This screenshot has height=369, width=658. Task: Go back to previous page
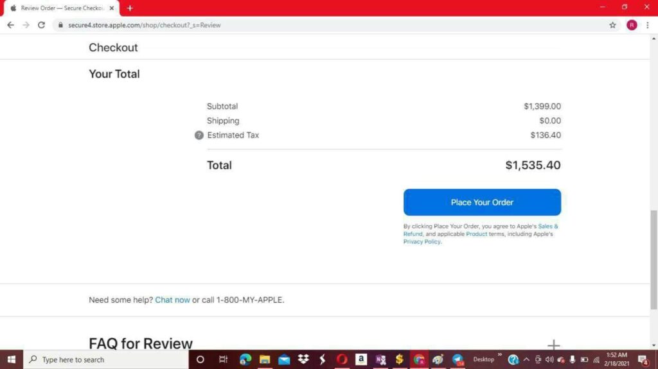(10, 25)
